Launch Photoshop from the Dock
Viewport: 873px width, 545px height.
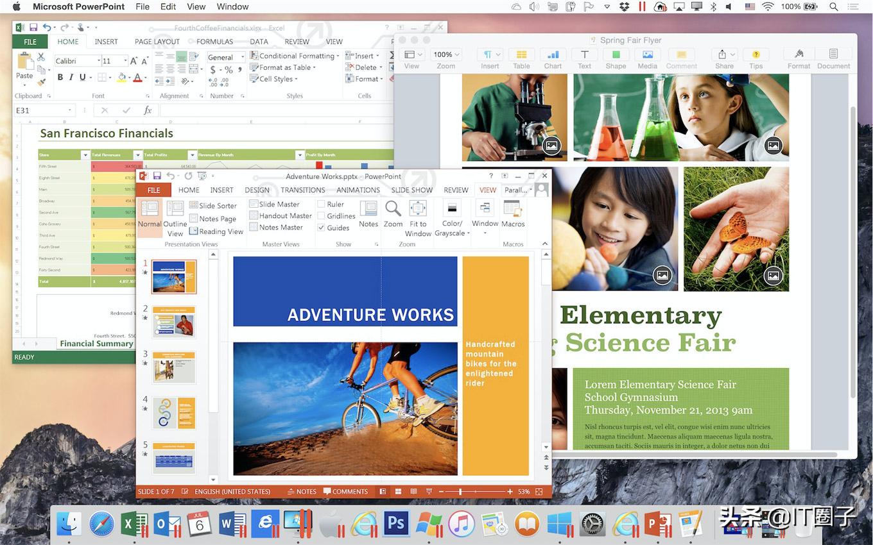395,524
